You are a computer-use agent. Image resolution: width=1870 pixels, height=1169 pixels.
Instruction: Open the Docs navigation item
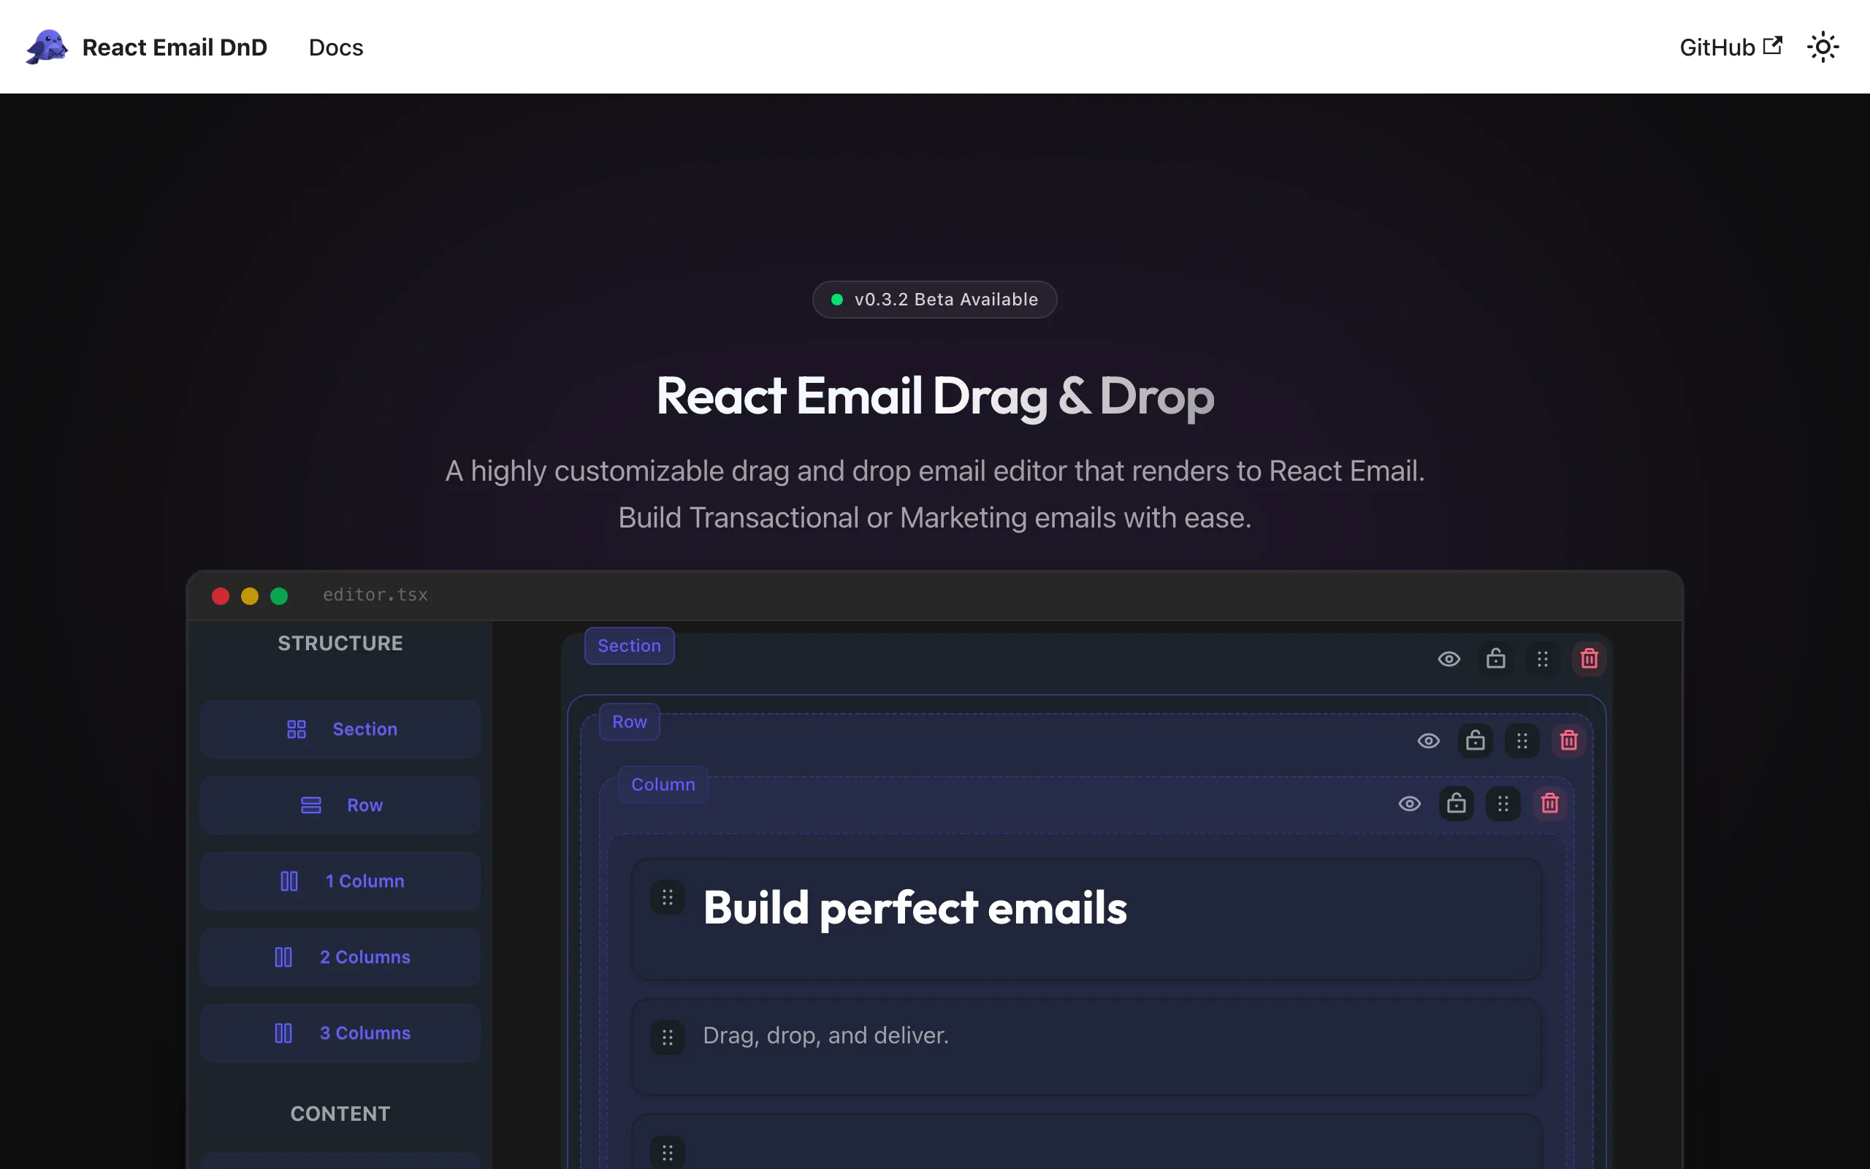[335, 47]
